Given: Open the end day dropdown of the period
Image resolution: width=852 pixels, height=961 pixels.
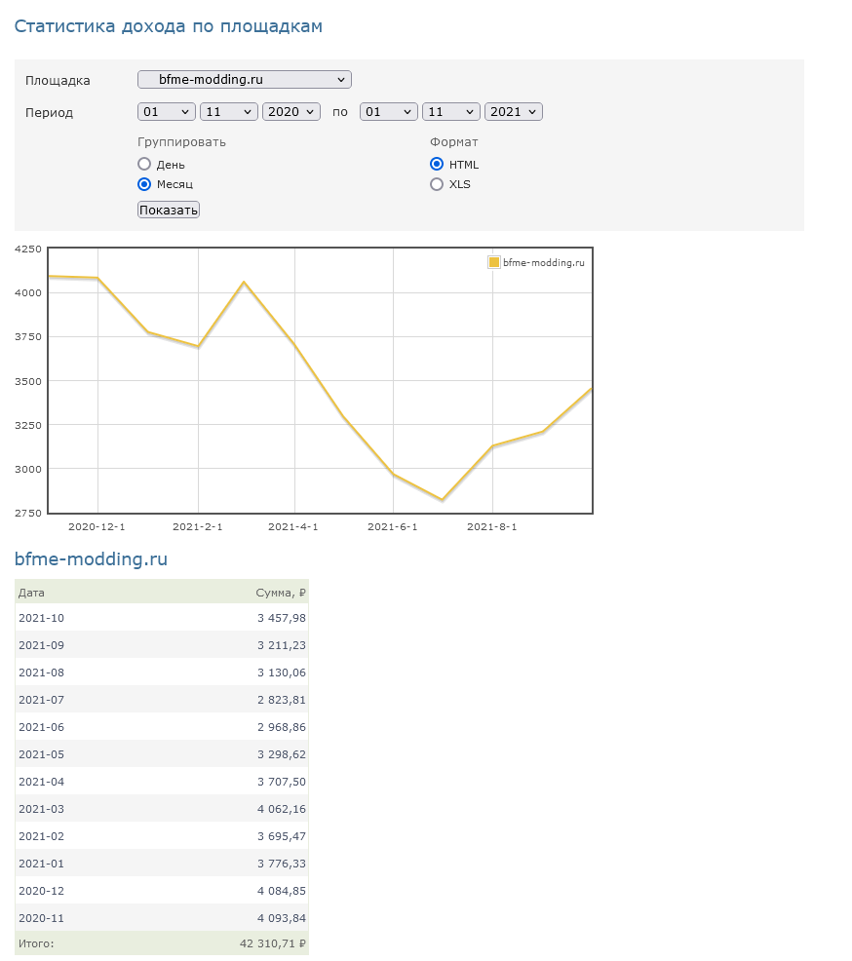Looking at the screenshot, I should (x=388, y=112).
